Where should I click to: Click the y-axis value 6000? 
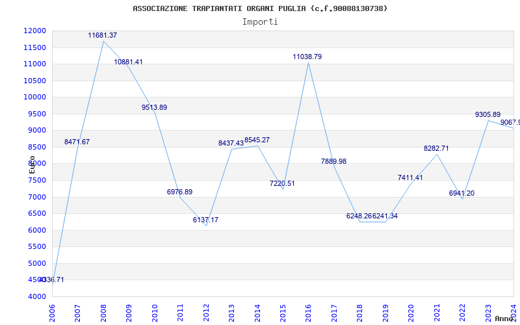[36, 231]
